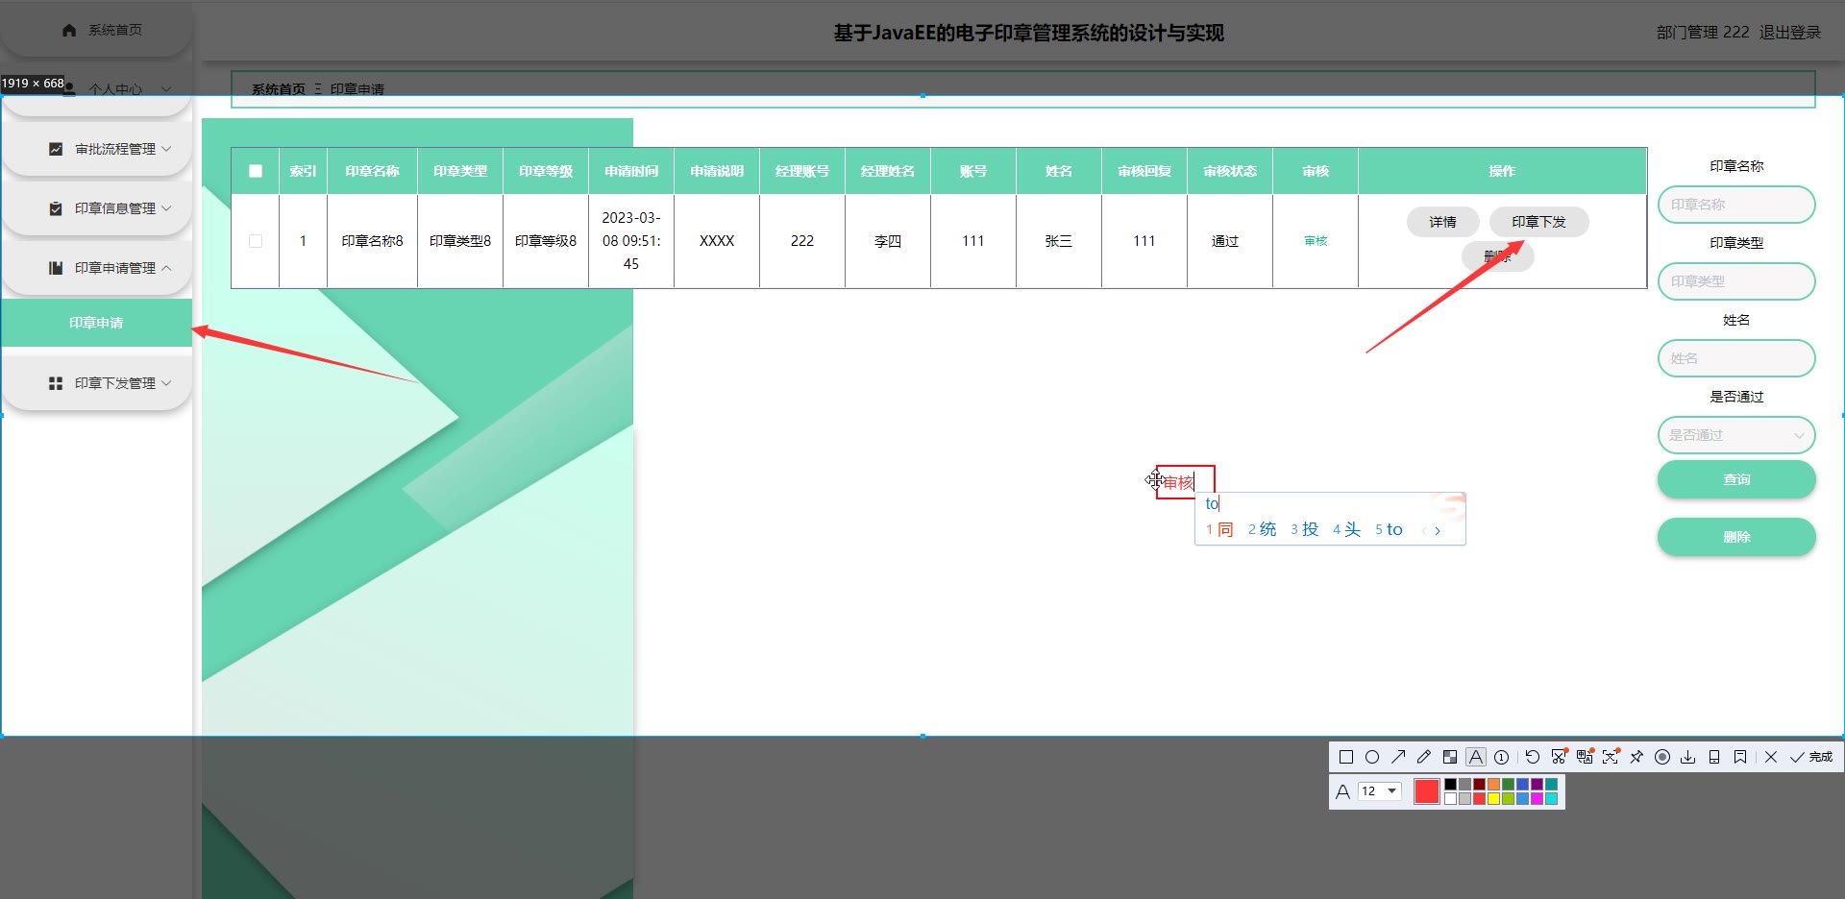Select the rectangle annotation tool
The height and width of the screenshot is (899, 1845).
pyautogui.click(x=1346, y=757)
